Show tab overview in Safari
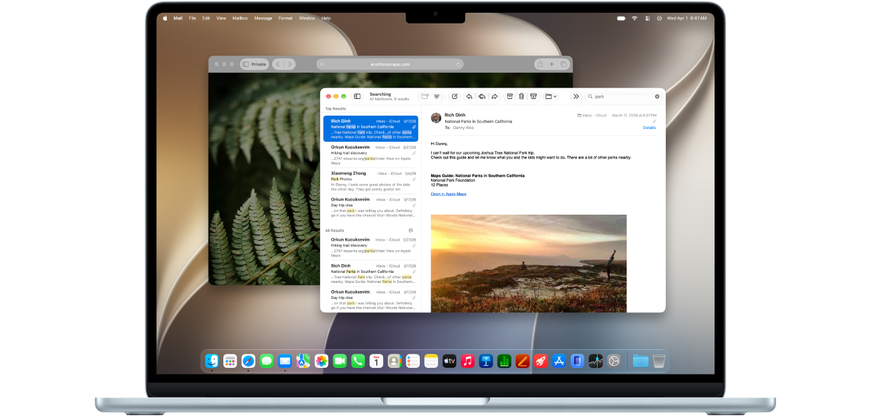 click(x=564, y=64)
